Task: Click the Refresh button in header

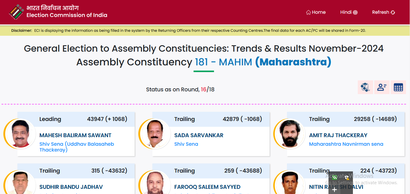Action: point(383,12)
